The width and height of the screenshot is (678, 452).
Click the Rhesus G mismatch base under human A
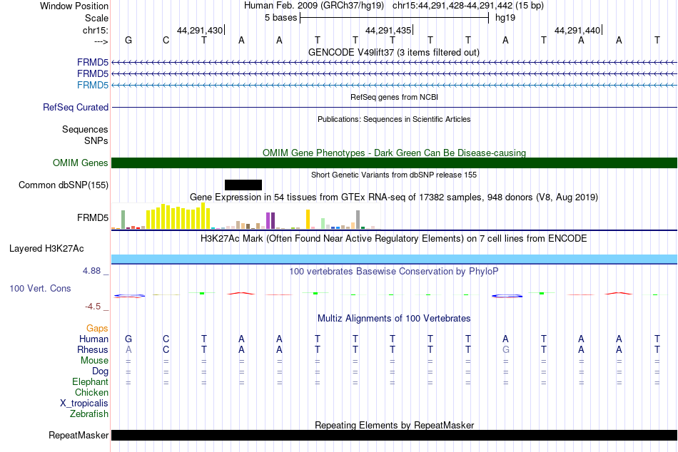tap(505, 349)
